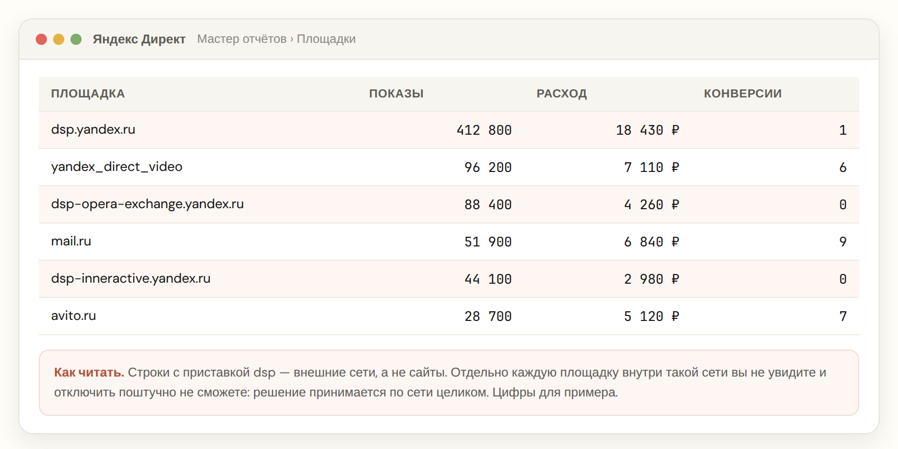Open the Мастер отчётов › Площадки breadcrumb
898x449 pixels.
pyautogui.click(x=277, y=39)
